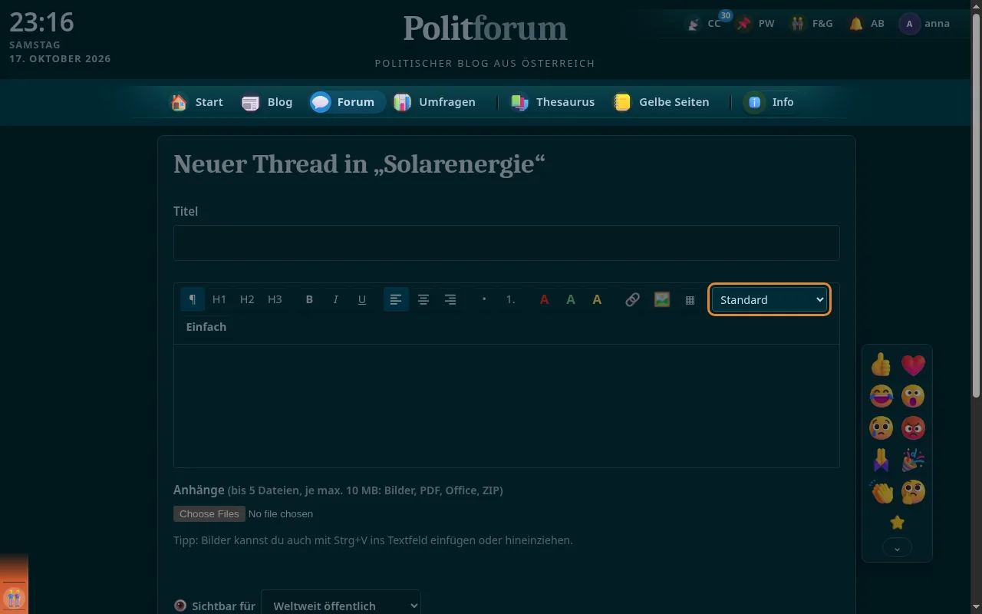
Task: Click the Choose Files button
Action: 209,513
